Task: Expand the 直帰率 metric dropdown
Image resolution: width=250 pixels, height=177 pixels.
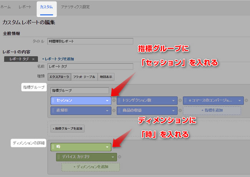Action: 107,110
